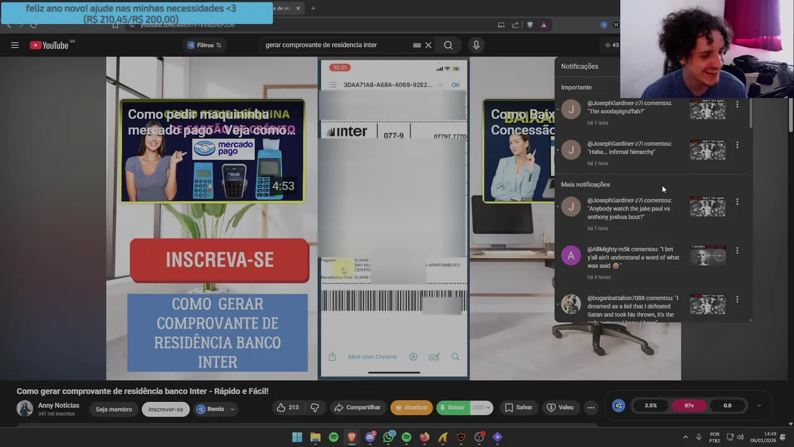Image resolution: width=794 pixels, height=447 pixels.
Task: Open options for @AllMighty-m5k notification
Action: (737, 251)
